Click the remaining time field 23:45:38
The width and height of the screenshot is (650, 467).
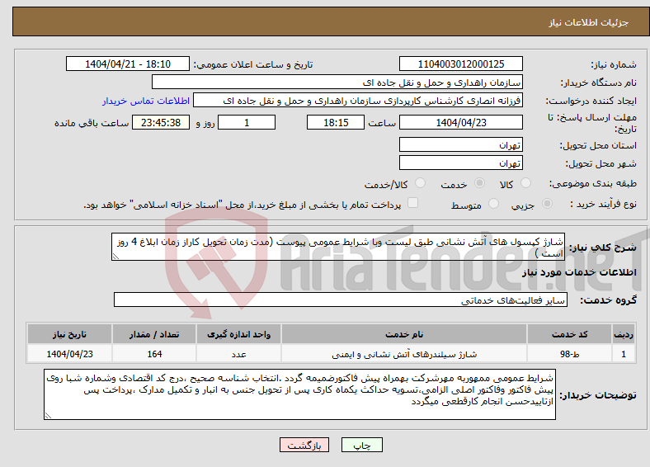[161, 122]
